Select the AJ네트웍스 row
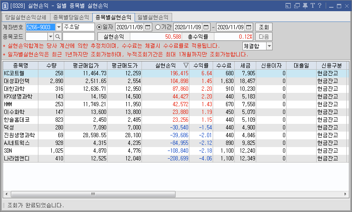The image size is (352, 212). click(176, 143)
